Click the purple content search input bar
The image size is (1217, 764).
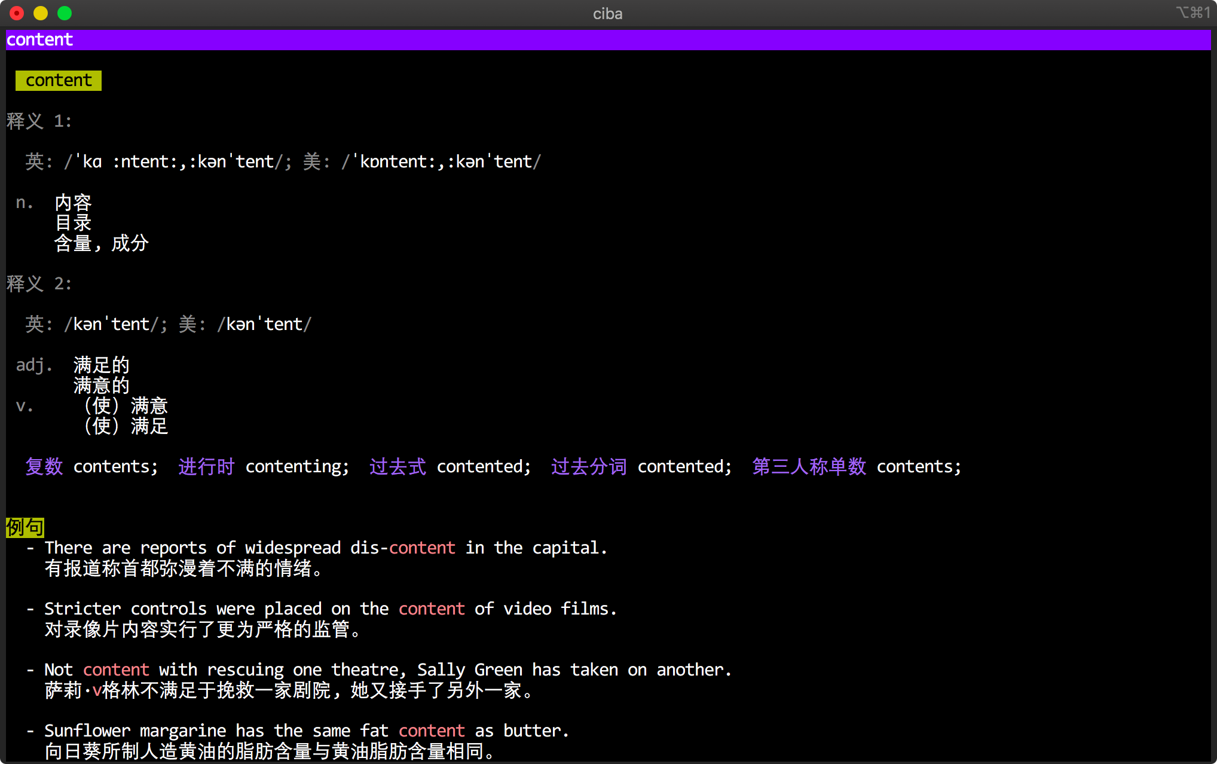[x=607, y=40]
